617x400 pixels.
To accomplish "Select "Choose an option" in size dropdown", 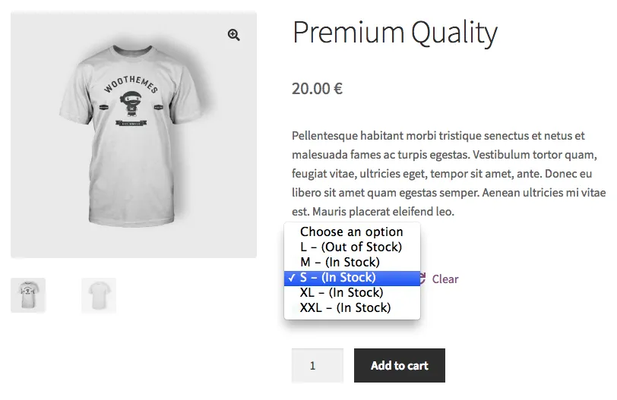I will point(351,232).
